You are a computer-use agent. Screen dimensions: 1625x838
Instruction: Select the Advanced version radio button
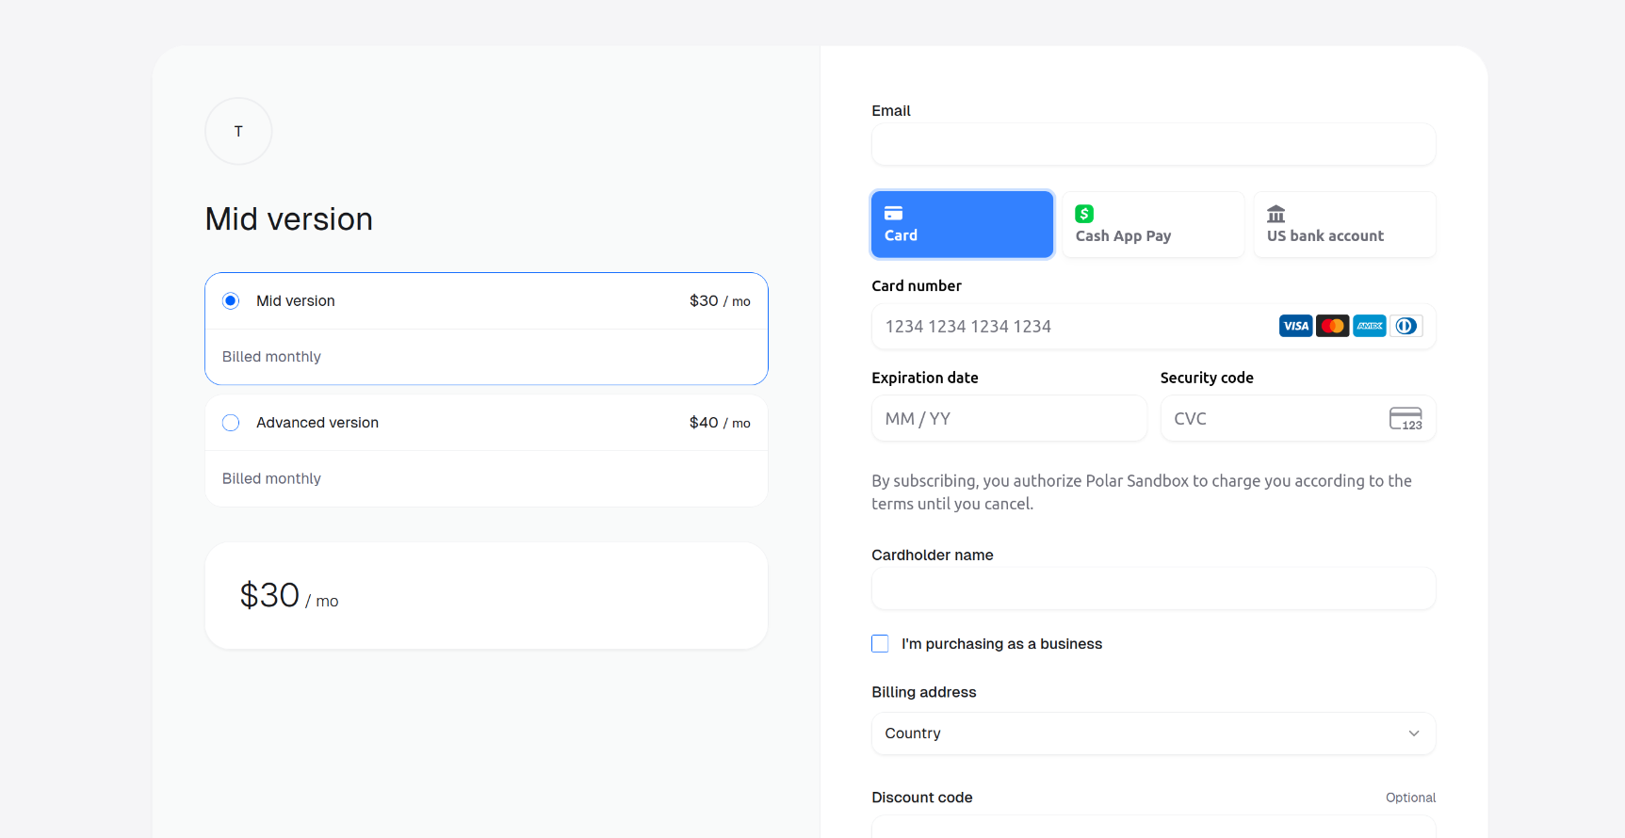click(x=231, y=423)
